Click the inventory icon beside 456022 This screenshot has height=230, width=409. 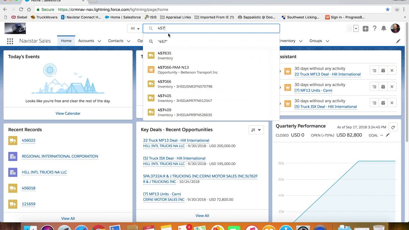click(13, 140)
